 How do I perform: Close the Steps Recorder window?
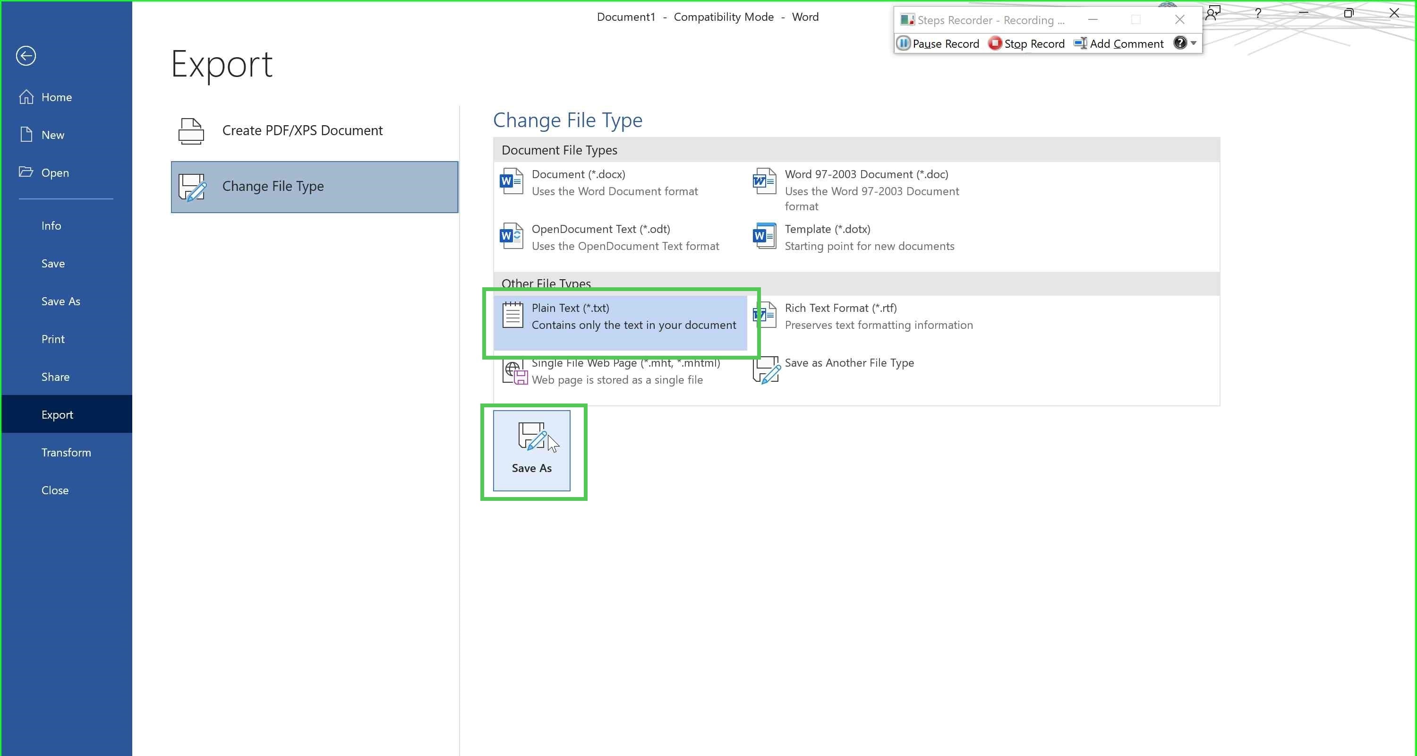(1179, 20)
